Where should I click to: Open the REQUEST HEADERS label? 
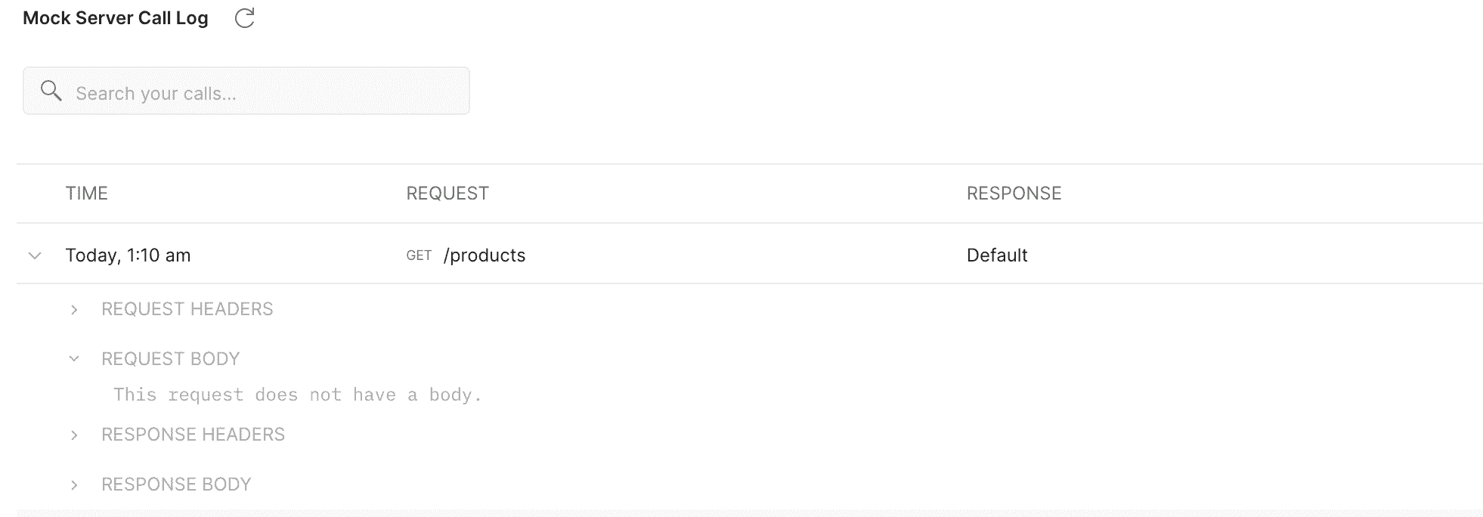187,309
